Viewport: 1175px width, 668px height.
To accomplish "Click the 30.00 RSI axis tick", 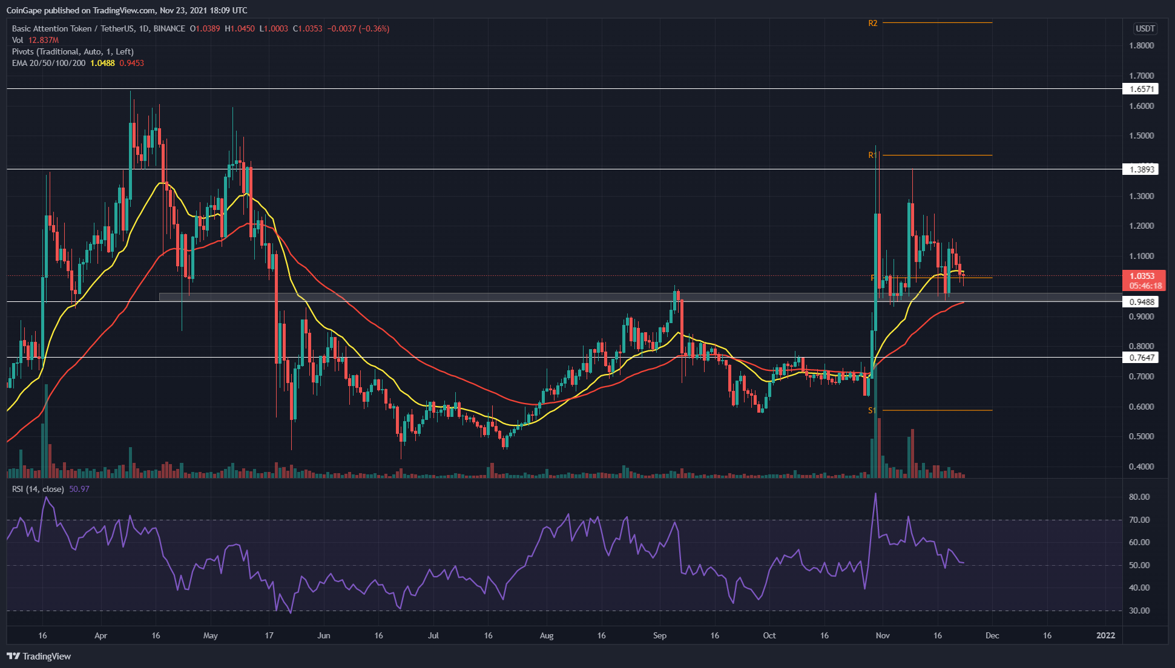I will (1140, 611).
